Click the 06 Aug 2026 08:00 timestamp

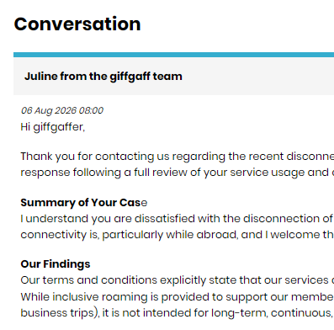point(62,110)
